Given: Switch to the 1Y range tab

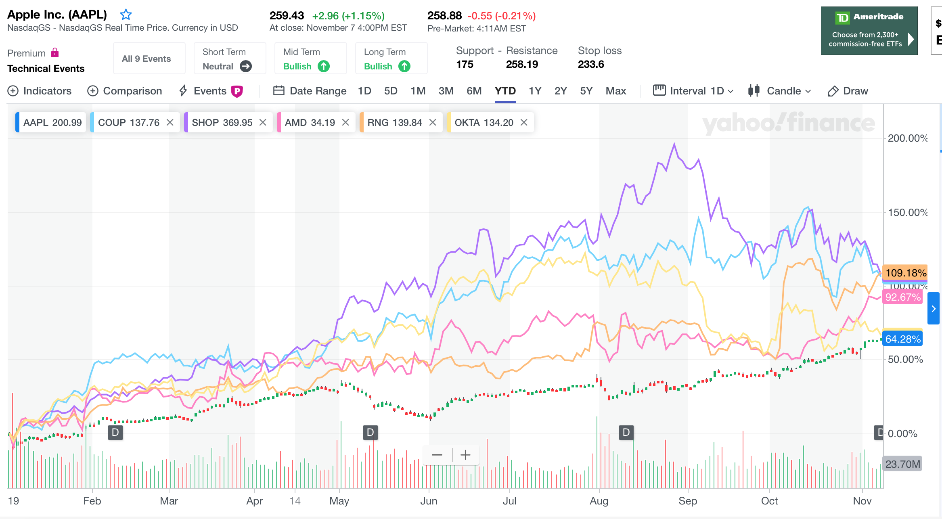Looking at the screenshot, I should point(535,91).
